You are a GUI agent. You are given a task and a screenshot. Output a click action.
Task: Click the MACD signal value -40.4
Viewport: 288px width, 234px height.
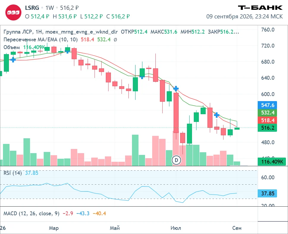click(x=99, y=213)
